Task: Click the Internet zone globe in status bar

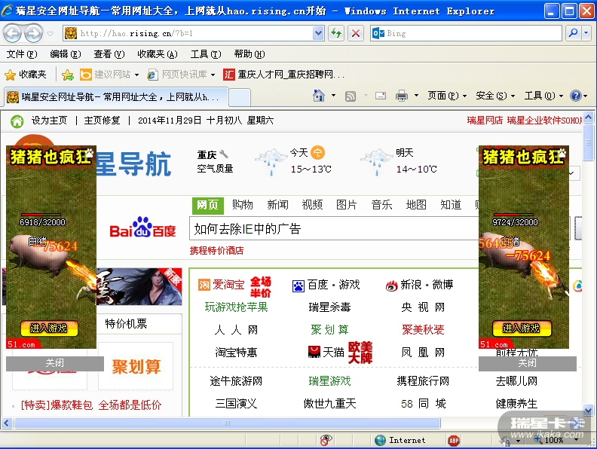Action: coord(380,440)
